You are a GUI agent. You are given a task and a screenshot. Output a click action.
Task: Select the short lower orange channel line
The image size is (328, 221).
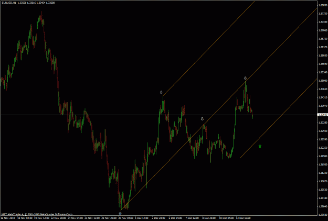(278, 118)
